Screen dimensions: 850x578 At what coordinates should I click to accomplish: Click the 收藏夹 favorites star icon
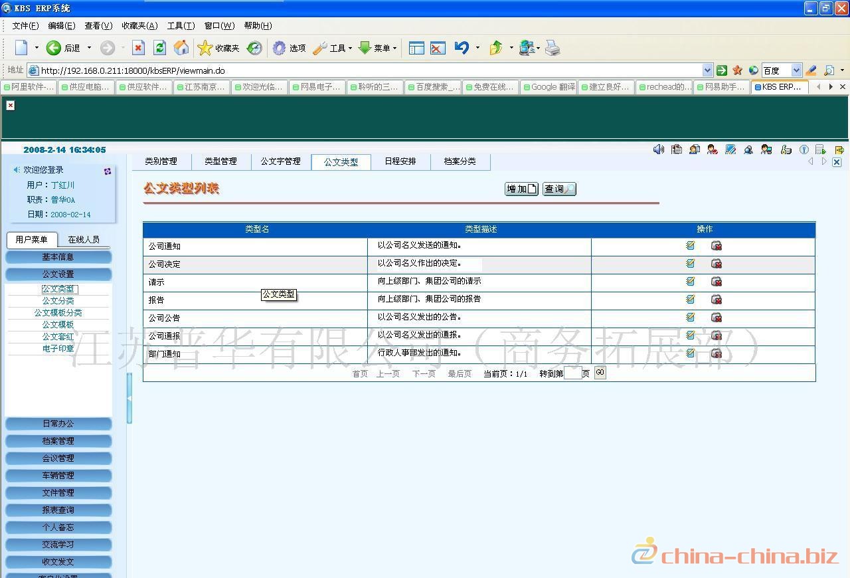pyautogui.click(x=205, y=48)
